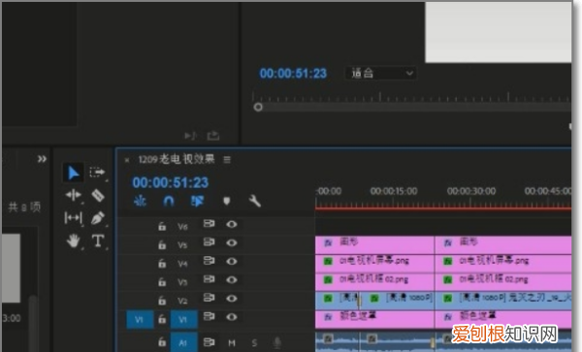Toggle Snap magnet in timeline
Screen dimensions: 582x352
point(169,201)
